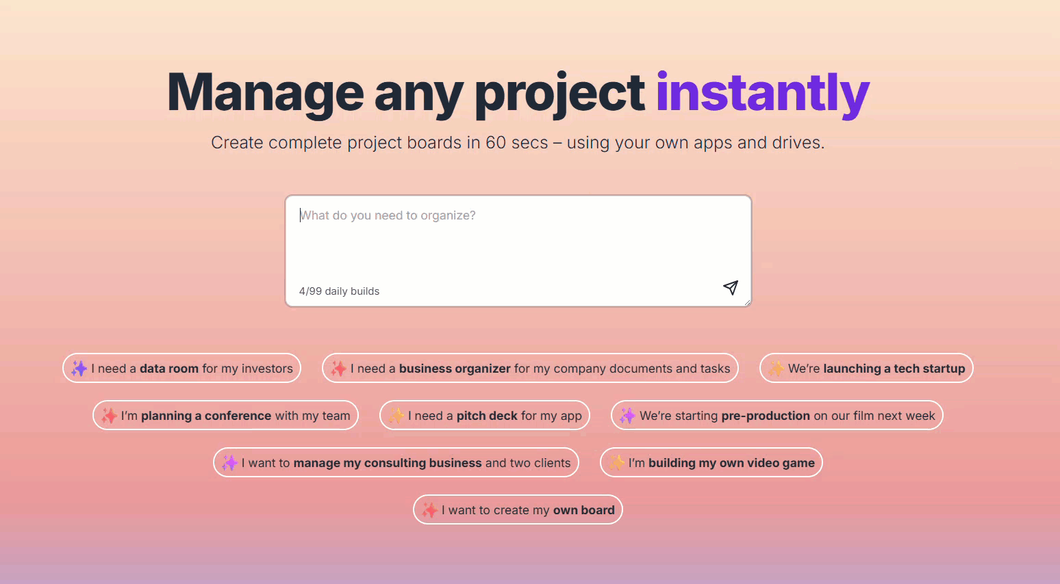Click the send arrow icon
The height and width of the screenshot is (584, 1060).
point(731,287)
